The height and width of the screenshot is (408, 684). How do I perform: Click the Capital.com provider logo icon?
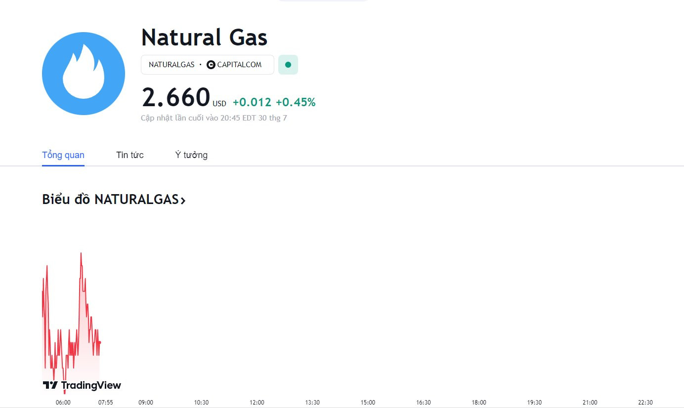pos(211,65)
